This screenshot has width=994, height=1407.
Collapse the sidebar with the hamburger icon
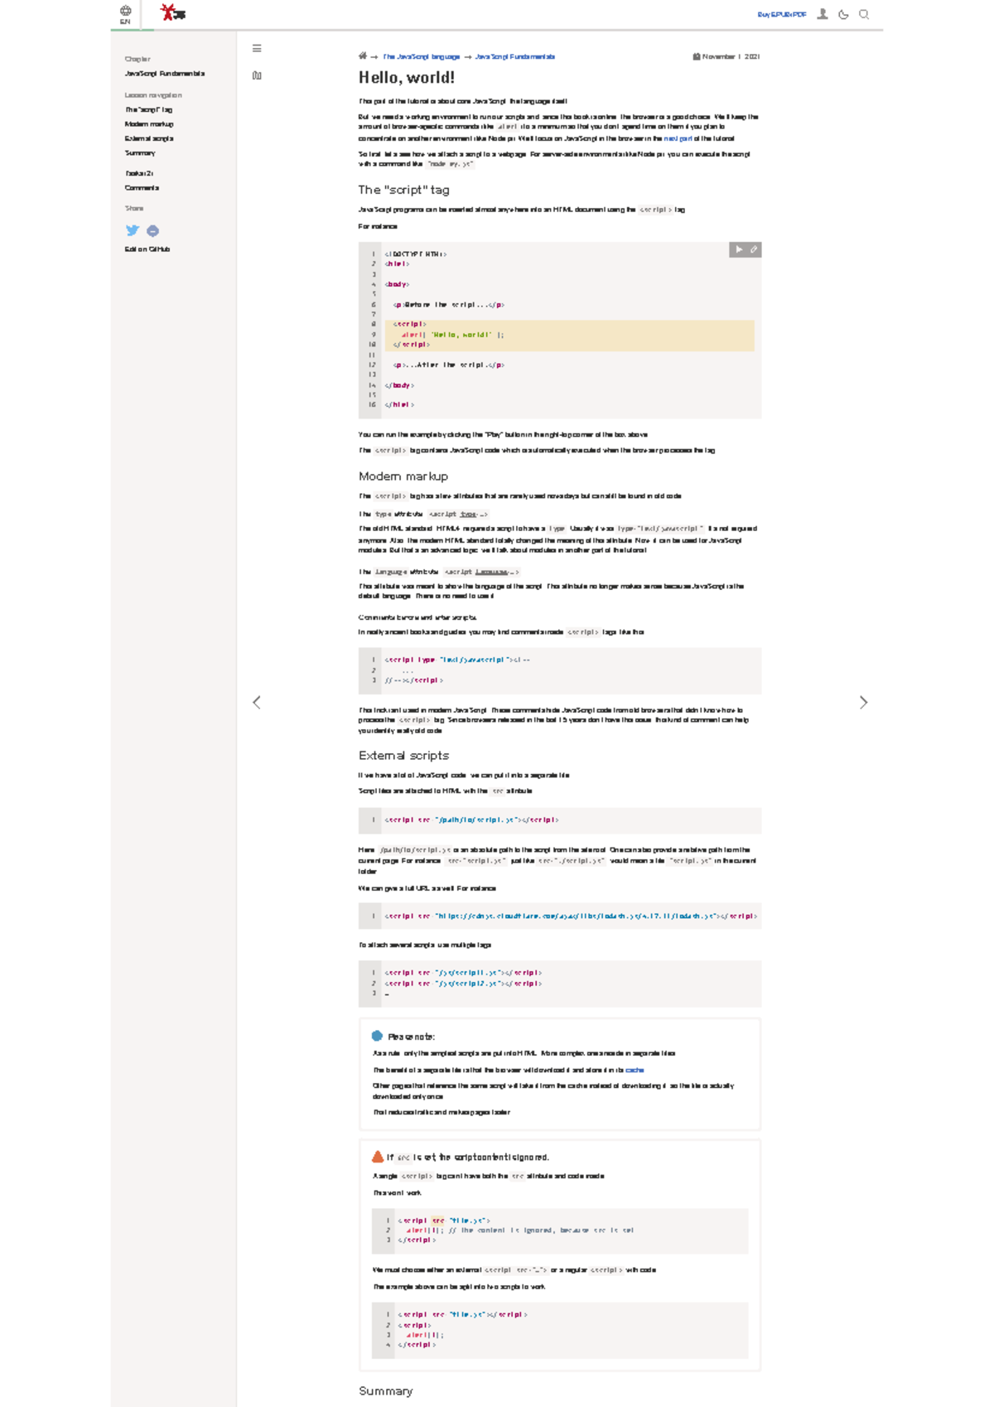click(257, 49)
